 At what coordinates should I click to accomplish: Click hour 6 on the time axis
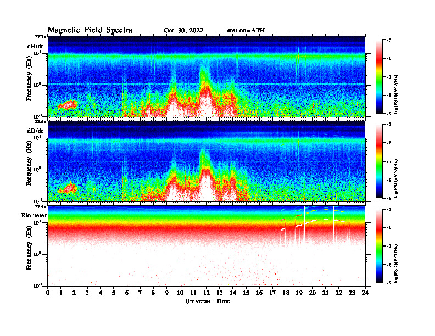(127, 293)
